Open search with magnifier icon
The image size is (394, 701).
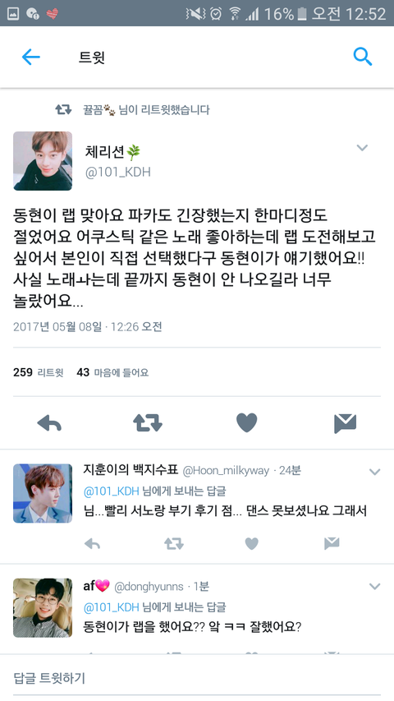pos(362,57)
